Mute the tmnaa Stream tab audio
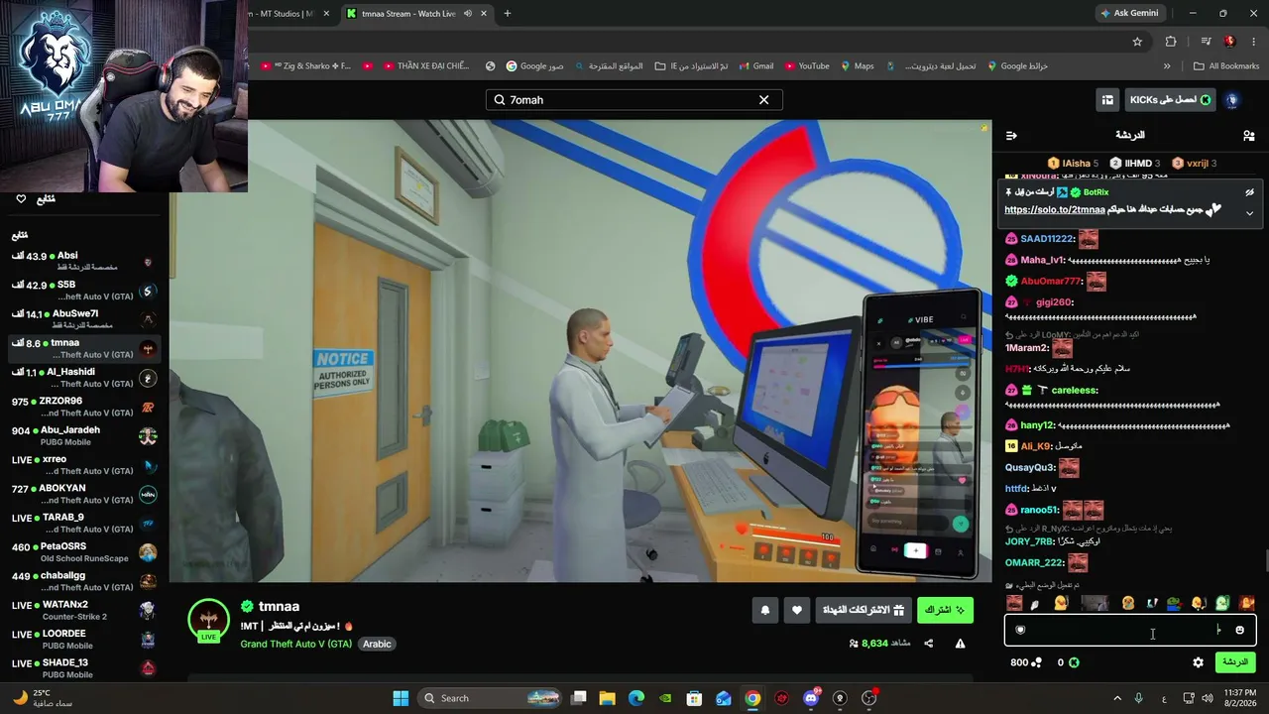This screenshot has height=714, width=1269. pyautogui.click(x=467, y=14)
